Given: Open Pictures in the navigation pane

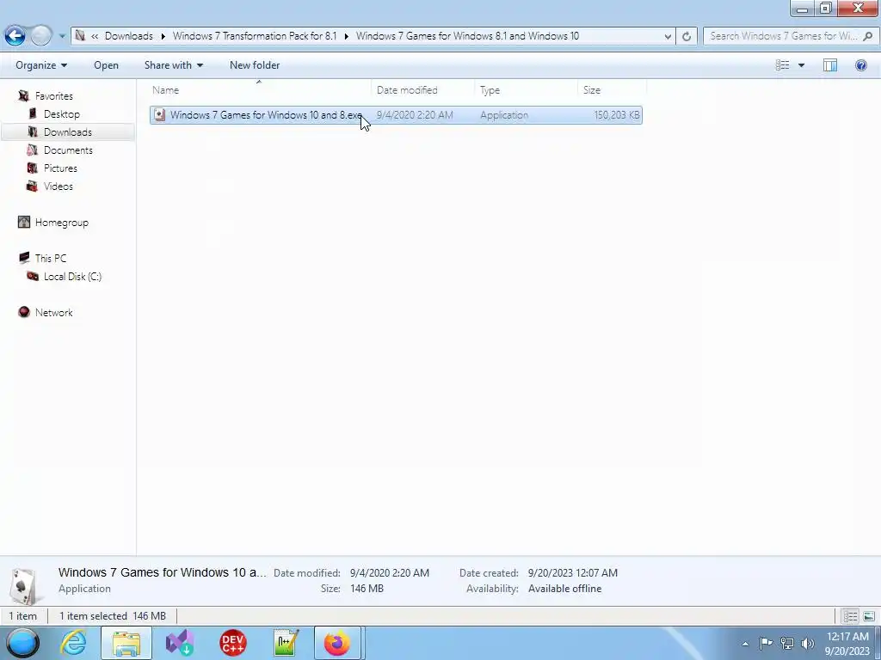Looking at the screenshot, I should click(x=61, y=168).
